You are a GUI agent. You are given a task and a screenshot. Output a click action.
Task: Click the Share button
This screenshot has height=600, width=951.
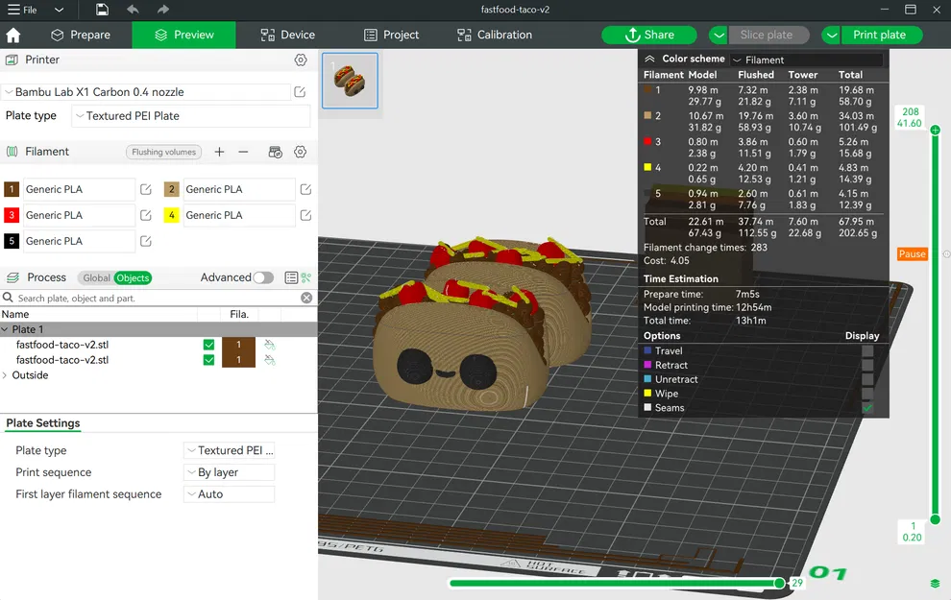tap(648, 35)
